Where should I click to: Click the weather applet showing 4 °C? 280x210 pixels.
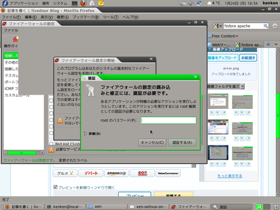214,3
